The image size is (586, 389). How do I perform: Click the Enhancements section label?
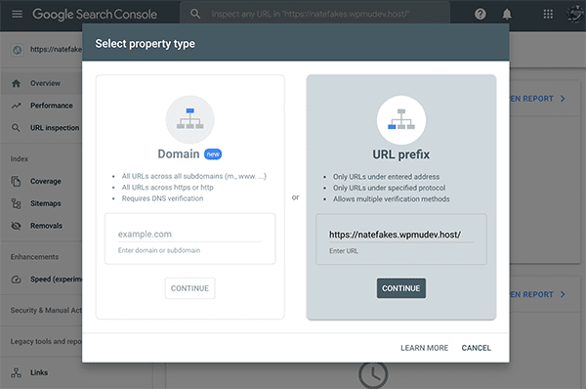coord(34,257)
